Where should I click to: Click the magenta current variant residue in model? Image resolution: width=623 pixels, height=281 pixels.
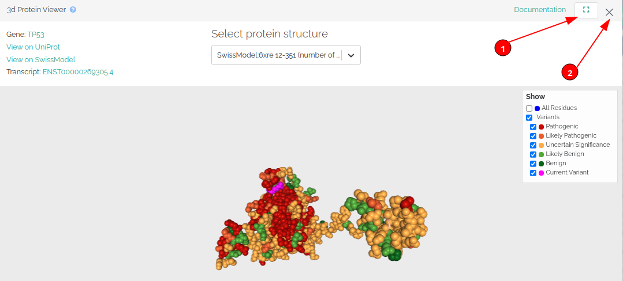[276, 187]
